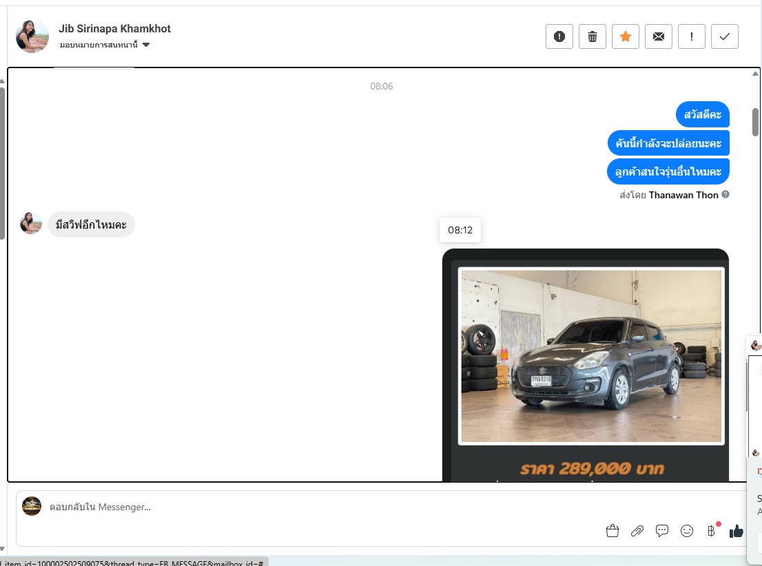The width and height of the screenshot is (762, 566).
Task: Flag conversation with exclamation mark icon
Action: click(691, 36)
